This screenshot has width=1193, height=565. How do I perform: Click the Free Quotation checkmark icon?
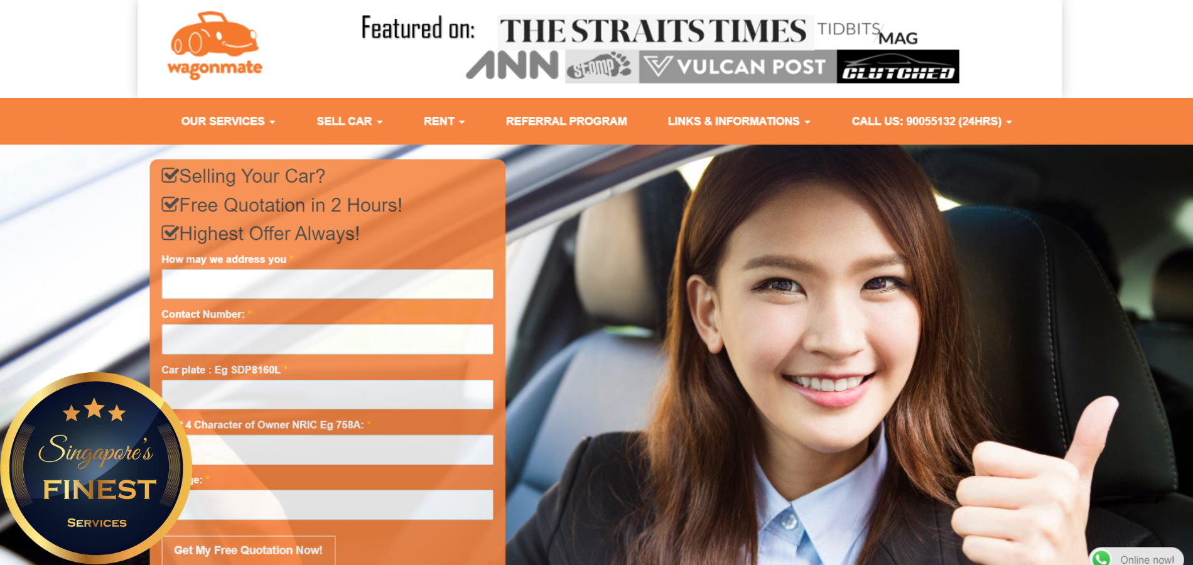tap(170, 205)
